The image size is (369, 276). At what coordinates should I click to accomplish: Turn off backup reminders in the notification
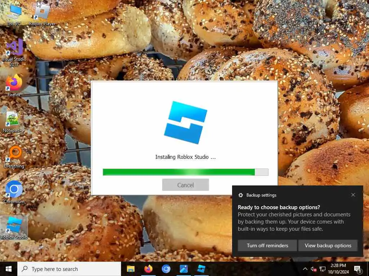(267, 245)
